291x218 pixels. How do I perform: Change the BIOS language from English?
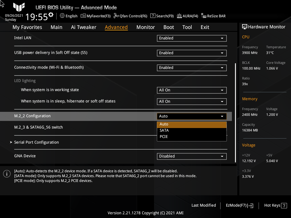[x=68, y=16]
